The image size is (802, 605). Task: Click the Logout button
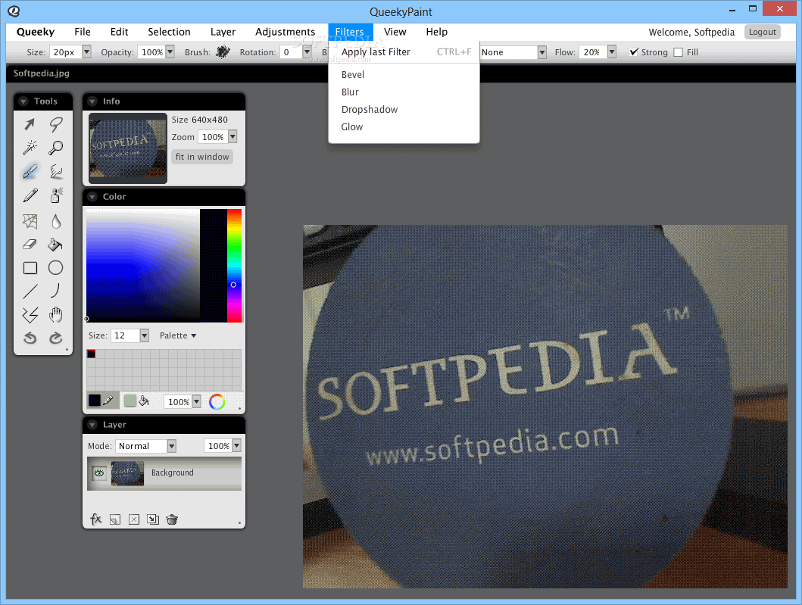pos(762,32)
